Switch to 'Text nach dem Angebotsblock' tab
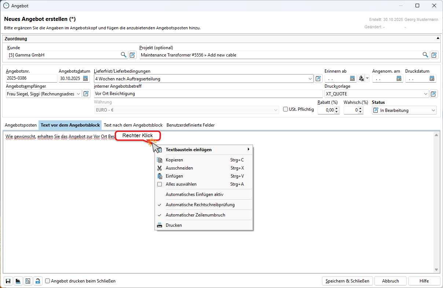The height and width of the screenshot is (288, 443). [x=133, y=125]
